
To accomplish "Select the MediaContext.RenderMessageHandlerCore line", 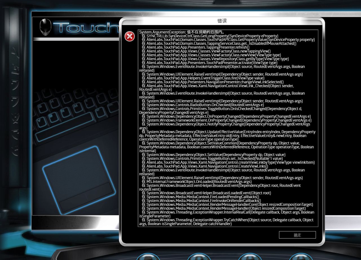I will click(227, 205).
